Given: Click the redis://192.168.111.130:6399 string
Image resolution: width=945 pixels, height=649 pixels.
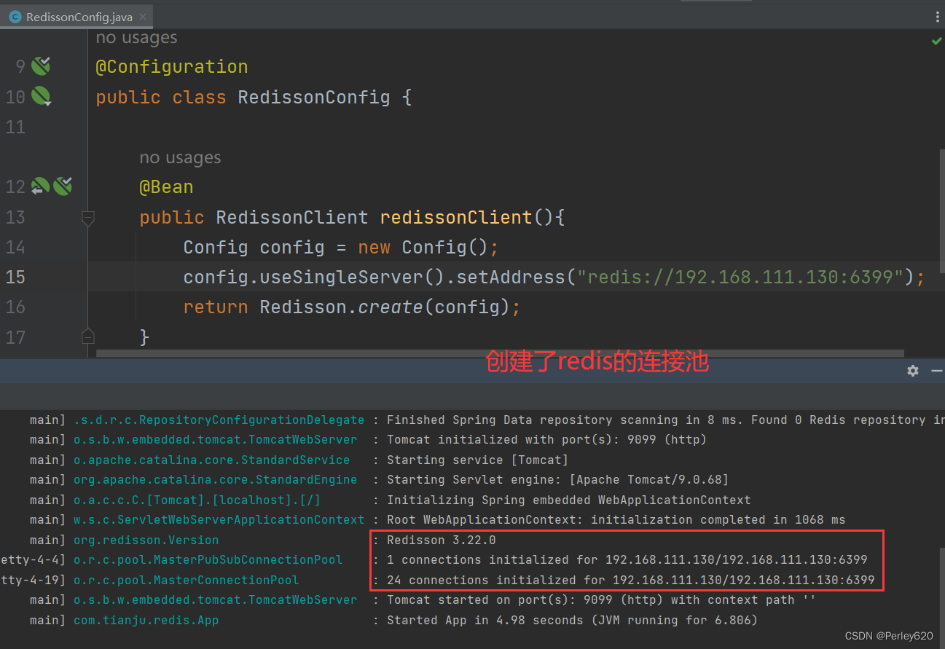Looking at the screenshot, I should (x=740, y=278).
